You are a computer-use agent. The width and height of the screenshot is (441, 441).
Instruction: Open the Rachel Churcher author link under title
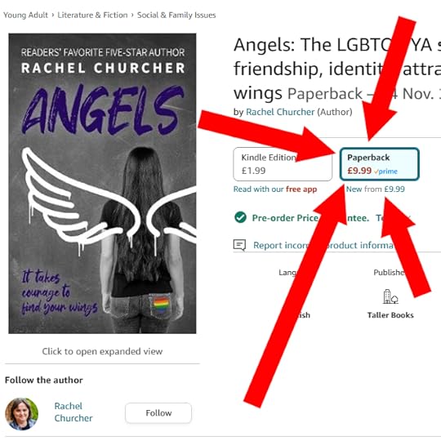click(280, 112)
